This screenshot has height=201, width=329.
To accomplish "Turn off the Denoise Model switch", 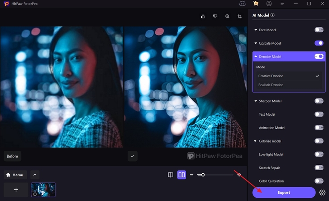I will [319, 56].
